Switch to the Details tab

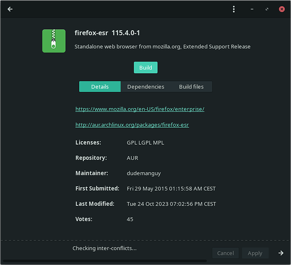[x=100, y=86]
